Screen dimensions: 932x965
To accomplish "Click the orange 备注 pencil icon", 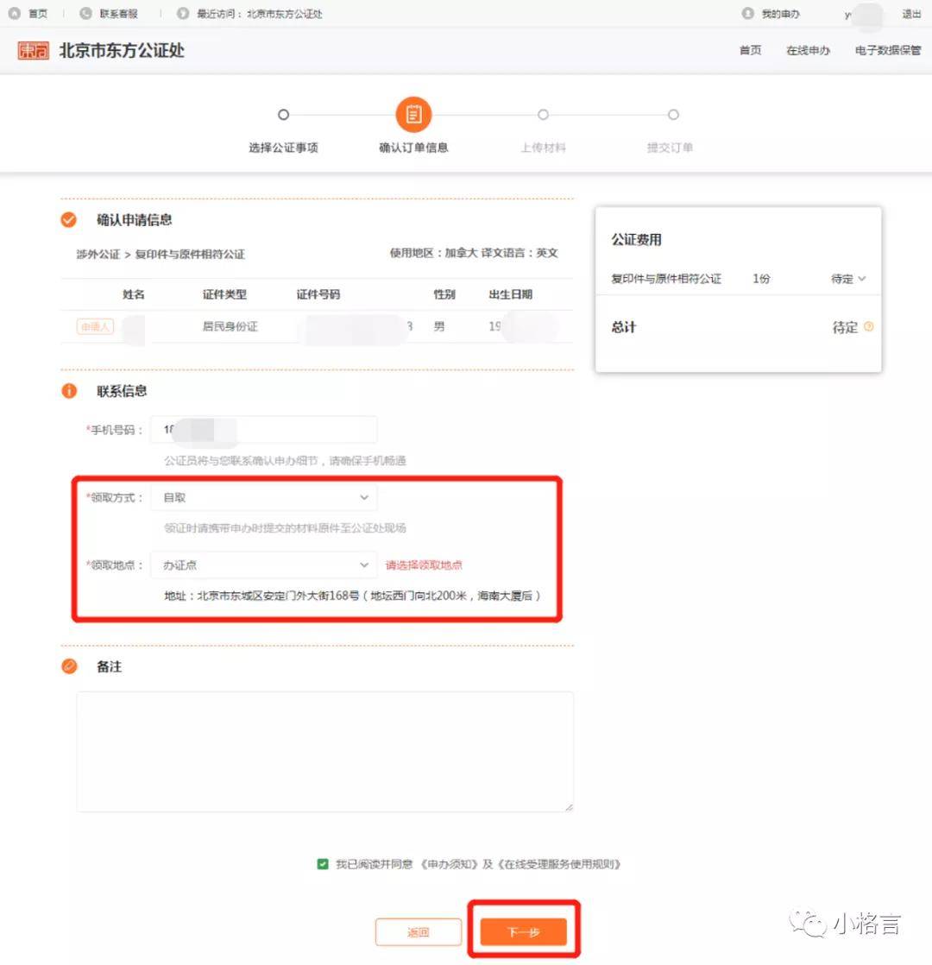I will 69,666.
